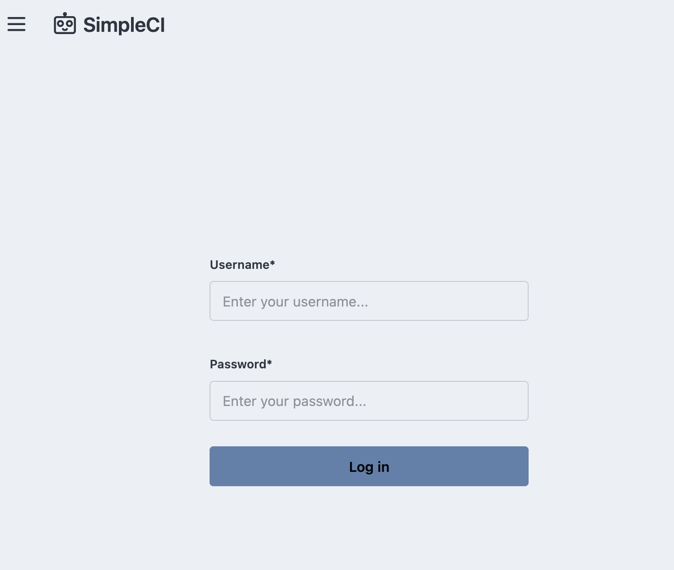Image resolution: width=674 pixels, height=570 pixels.
Task: Click the Enter your password field
Action: click(x=369, y=401)
